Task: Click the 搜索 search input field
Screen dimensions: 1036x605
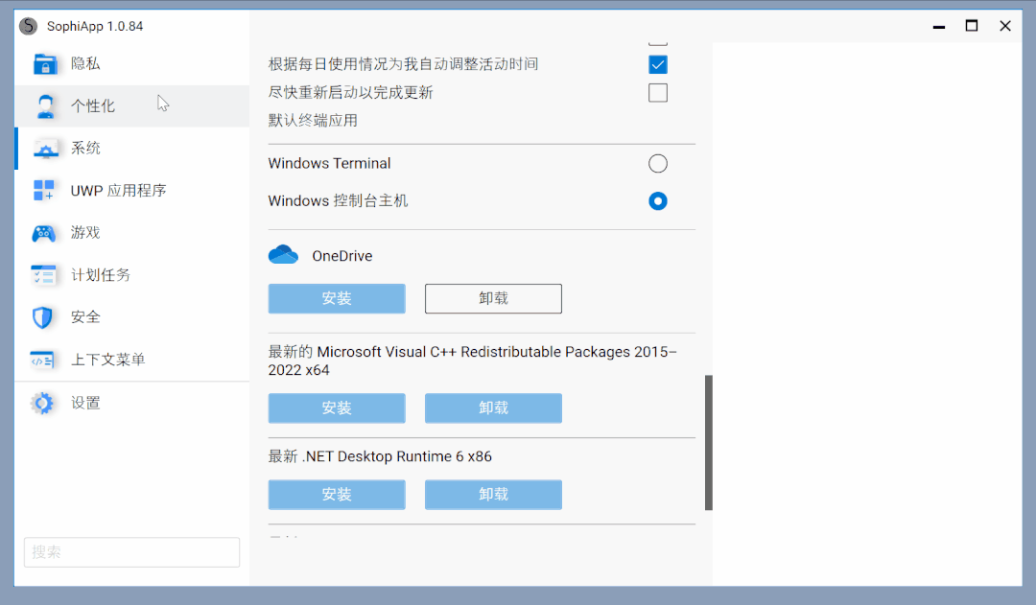Action: pyautogui.click(x=132, y=552)
